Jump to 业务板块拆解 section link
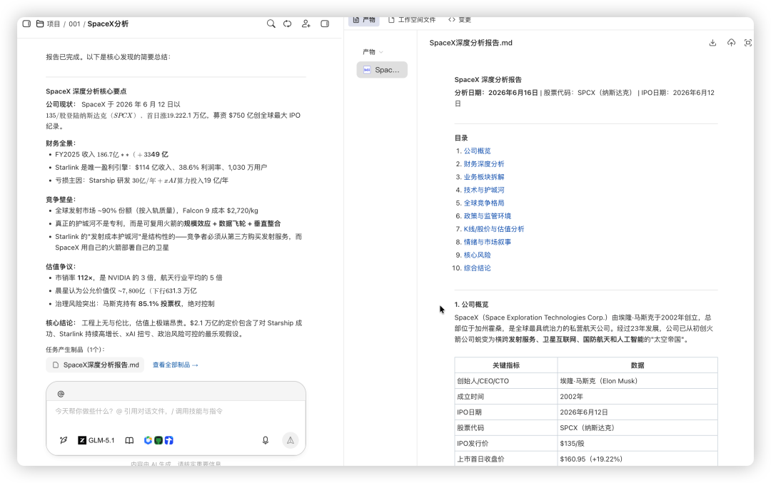Image resolution: width=771 pixels, height=483 pixels. tap(484, 177)
